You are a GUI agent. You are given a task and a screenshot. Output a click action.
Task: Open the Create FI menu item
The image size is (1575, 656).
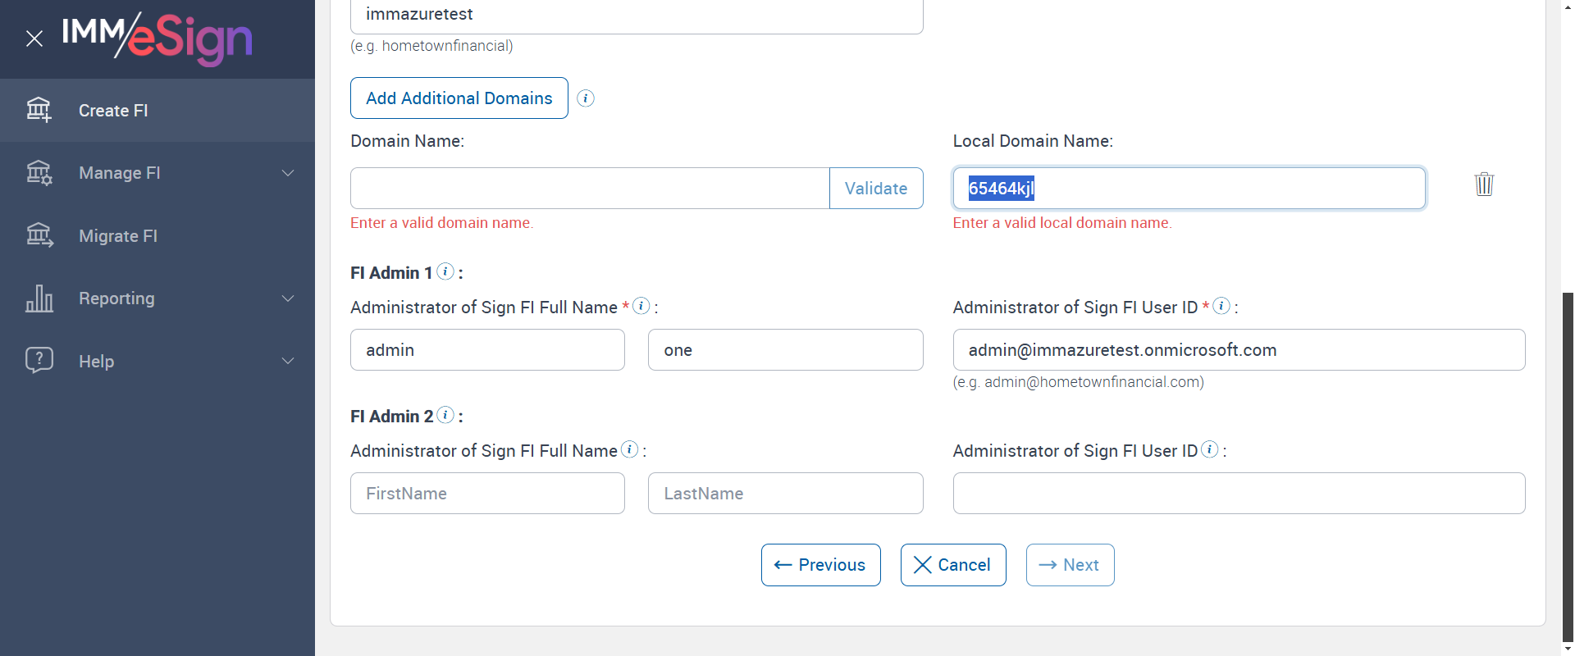(113, 111)
